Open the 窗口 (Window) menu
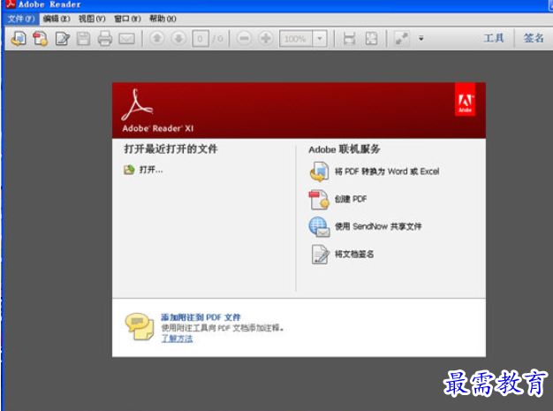This screenshot has width=553, height=411. coord(127,19)
